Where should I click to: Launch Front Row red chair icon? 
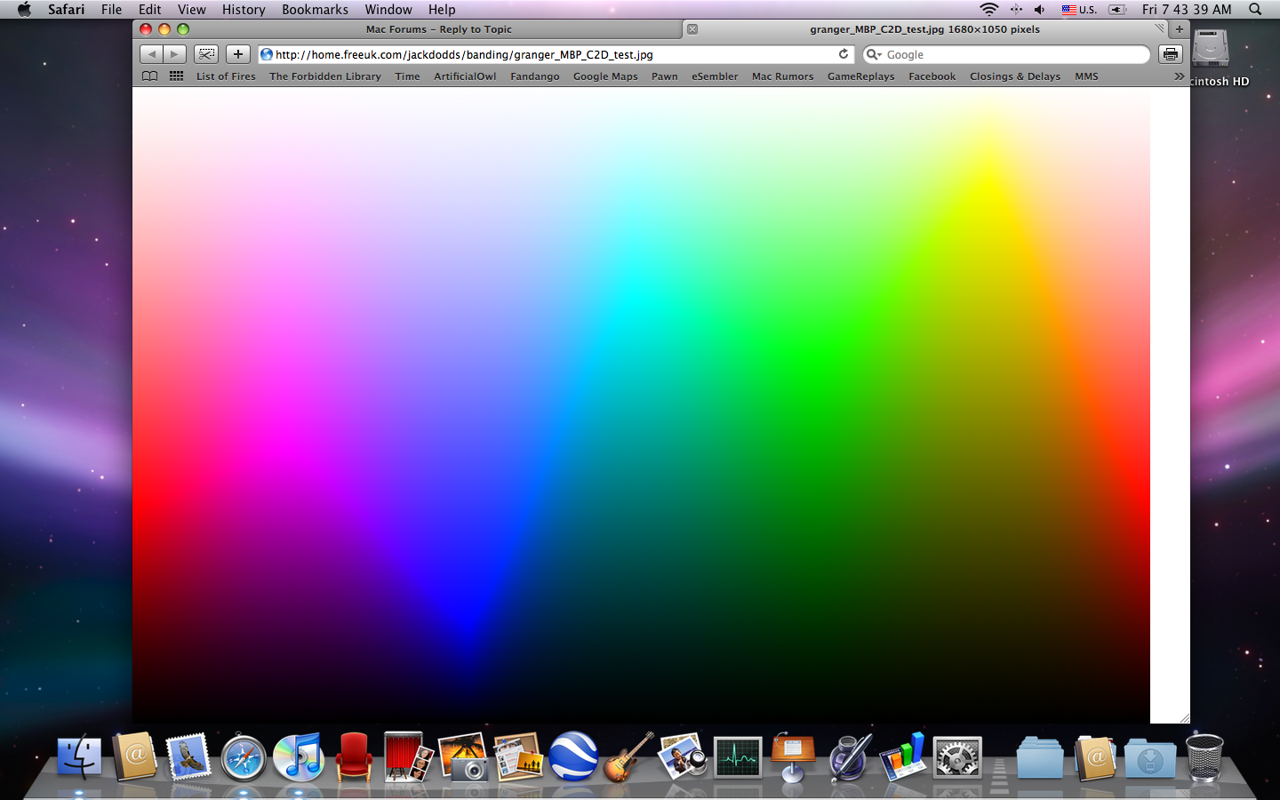(354, 757)
